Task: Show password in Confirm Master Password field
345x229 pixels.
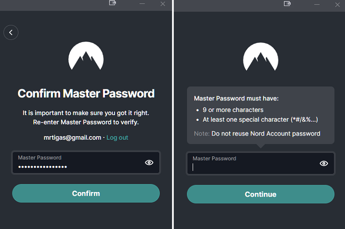Action: [149, 162]
